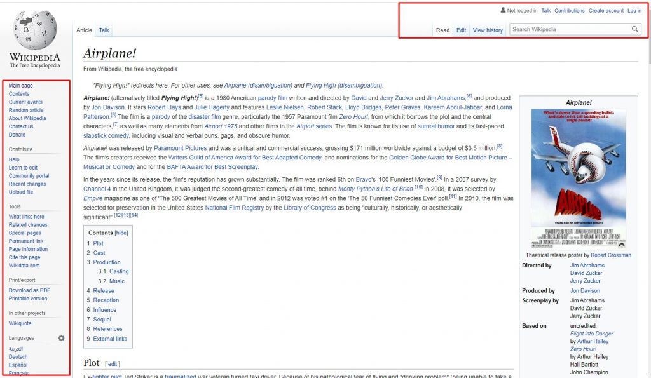Jump to Influence in Contents

click(105, 310)
